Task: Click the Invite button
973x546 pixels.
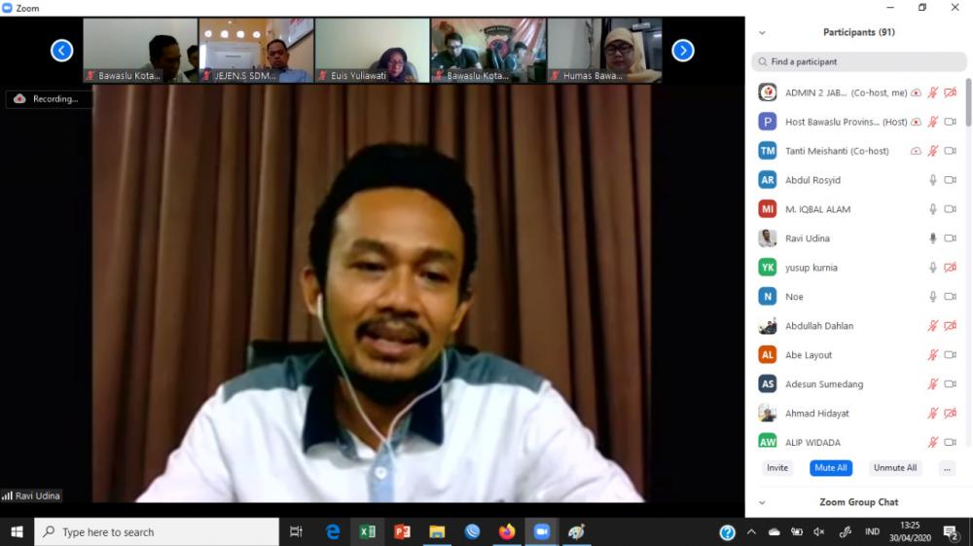Action: pos(777,468)
